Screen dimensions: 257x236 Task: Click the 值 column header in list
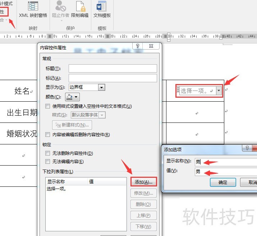click(107, 181)
